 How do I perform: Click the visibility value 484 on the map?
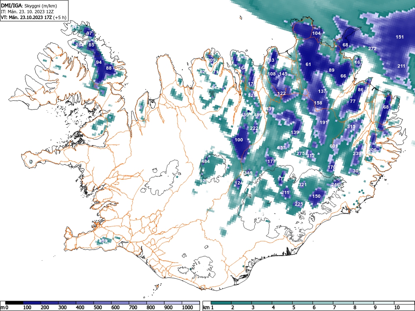click(x=206, y=161)
